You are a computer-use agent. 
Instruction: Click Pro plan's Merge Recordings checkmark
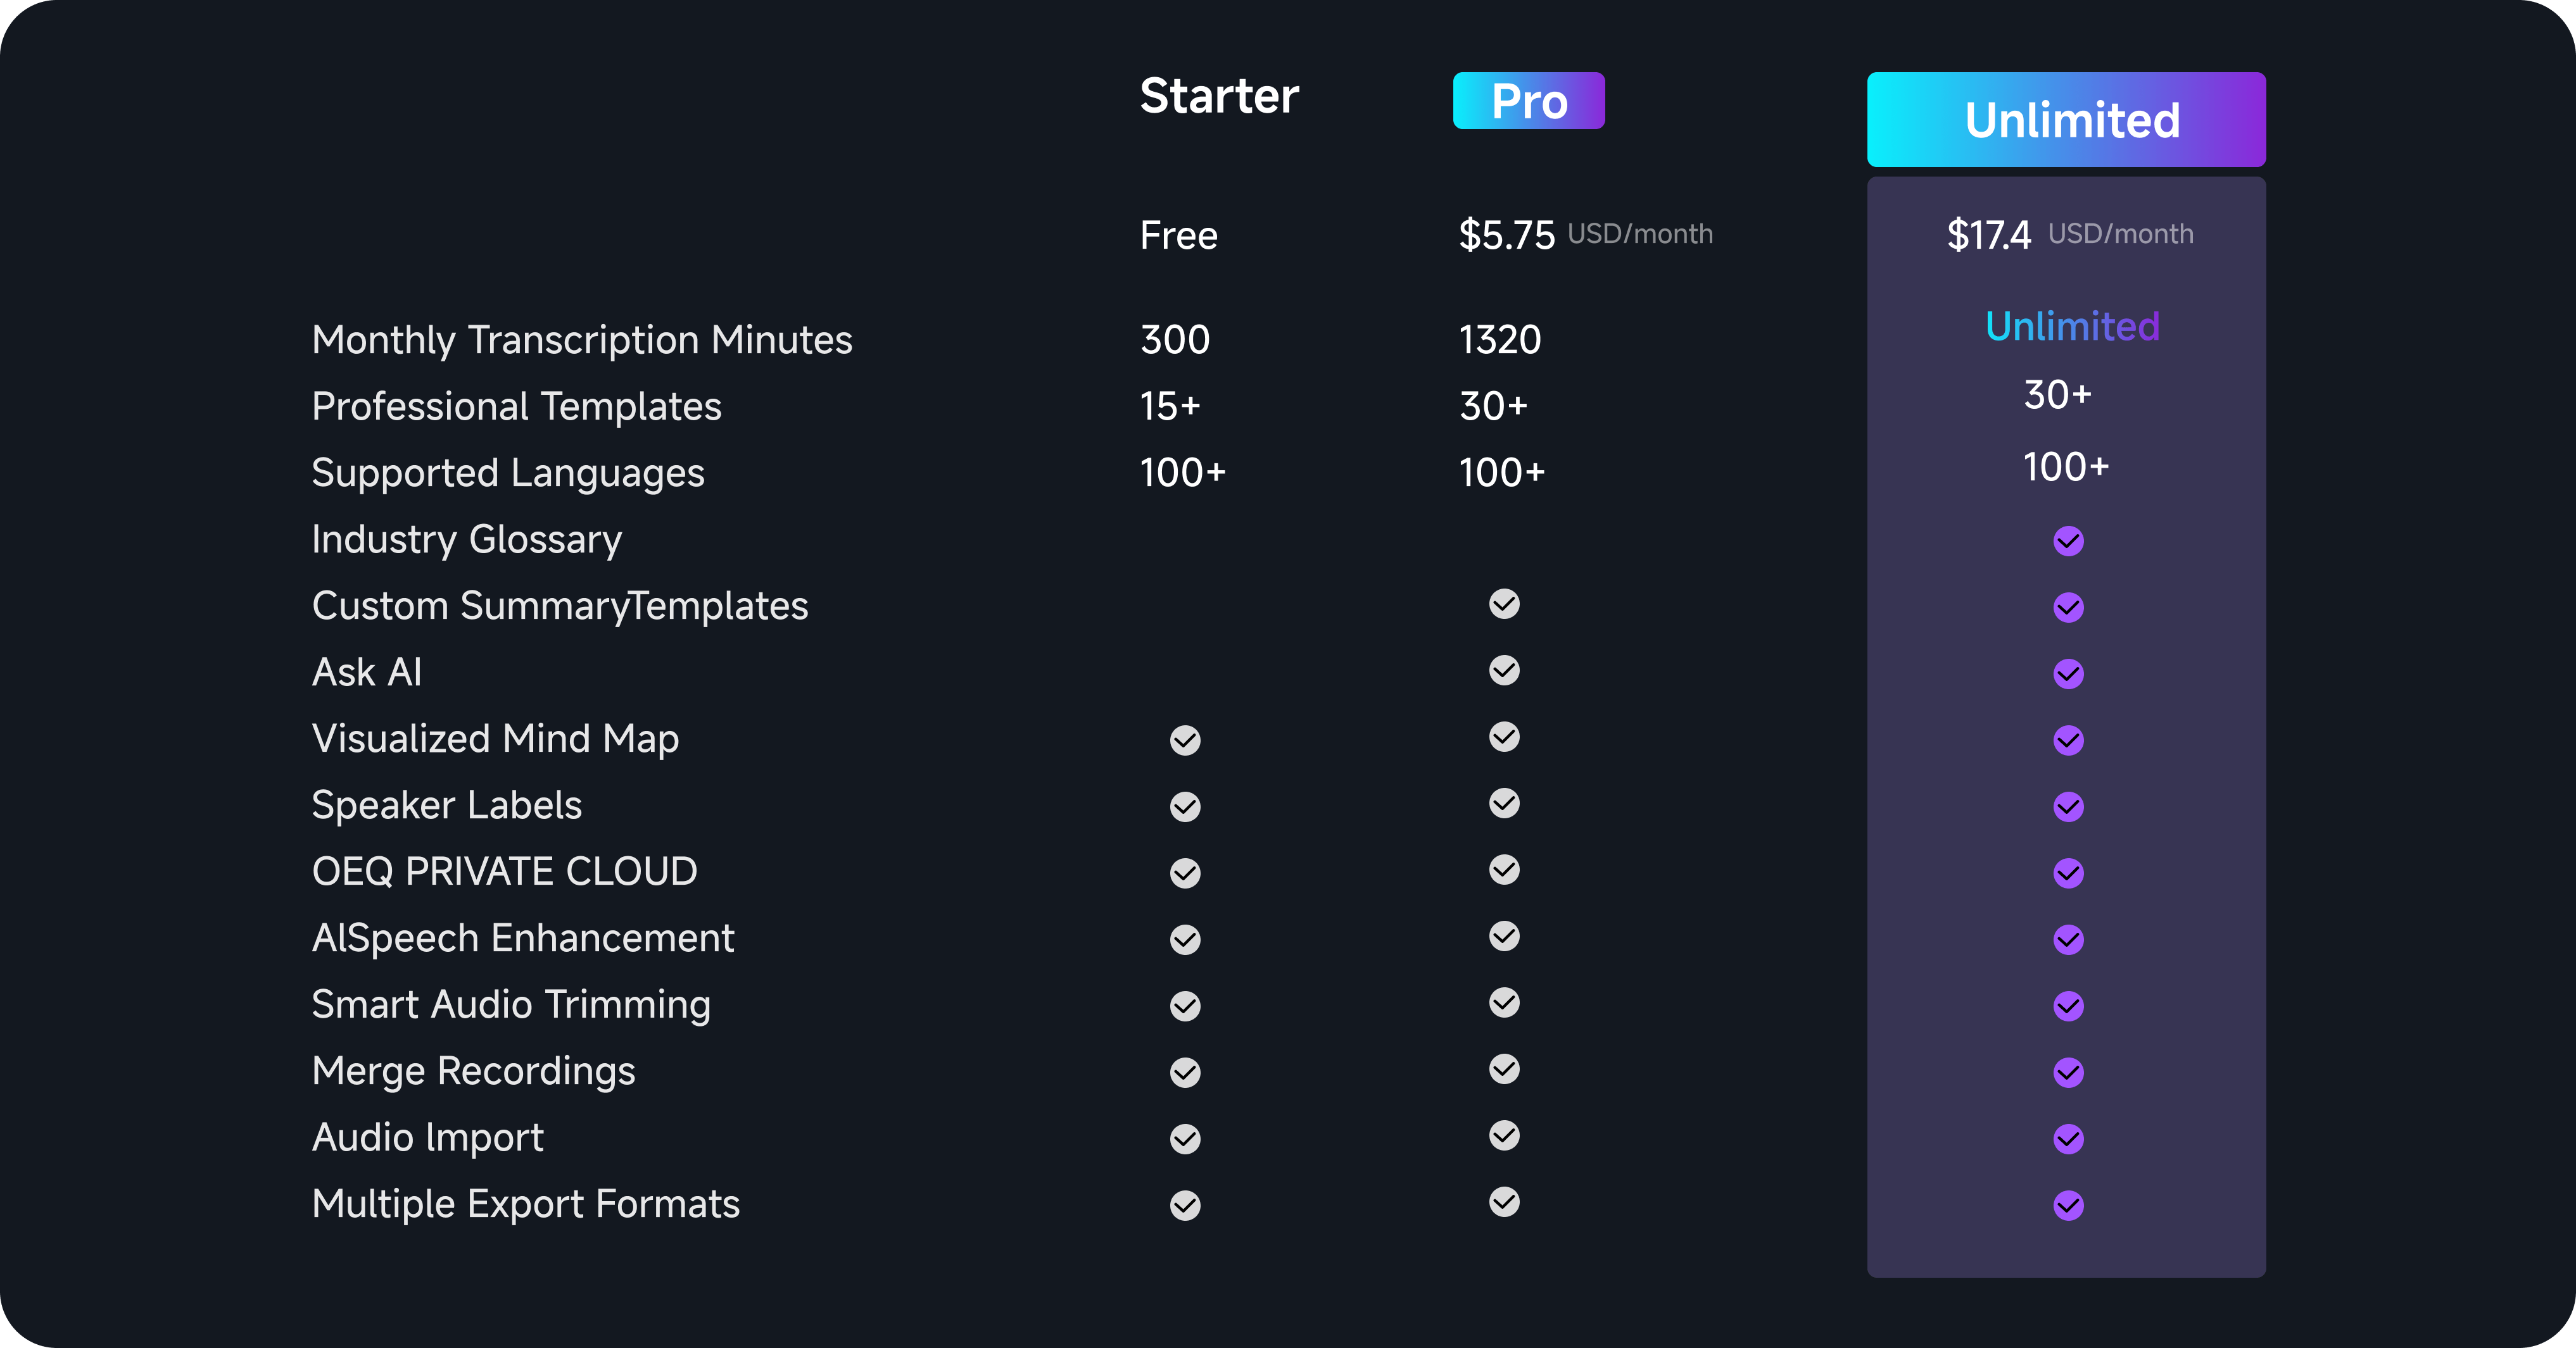pos(1504,1069)
